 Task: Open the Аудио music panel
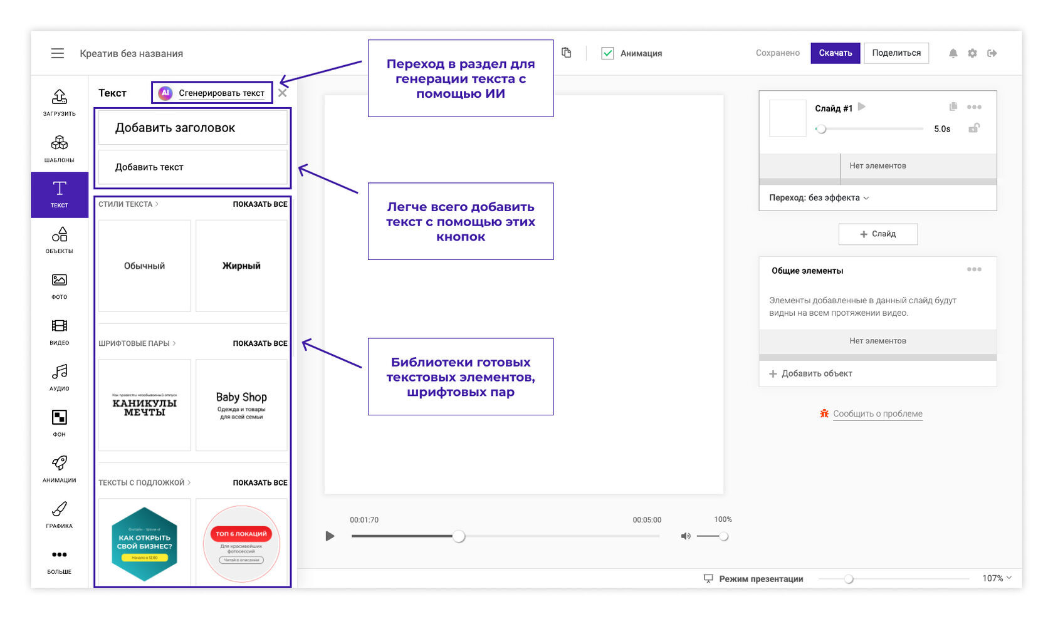tap(60, 377)
